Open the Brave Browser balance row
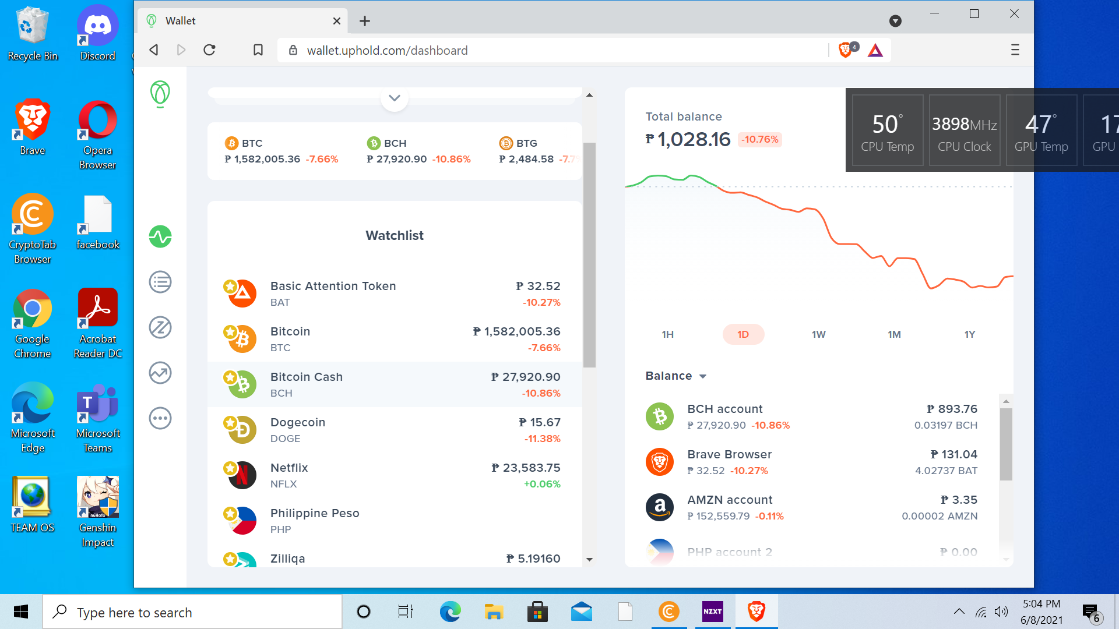The image size is (1119, 629). [811, 462]
